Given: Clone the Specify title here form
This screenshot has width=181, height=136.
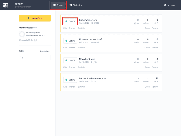Looking at the screenshot, I should pyautogui.click(x=147, y=28).
